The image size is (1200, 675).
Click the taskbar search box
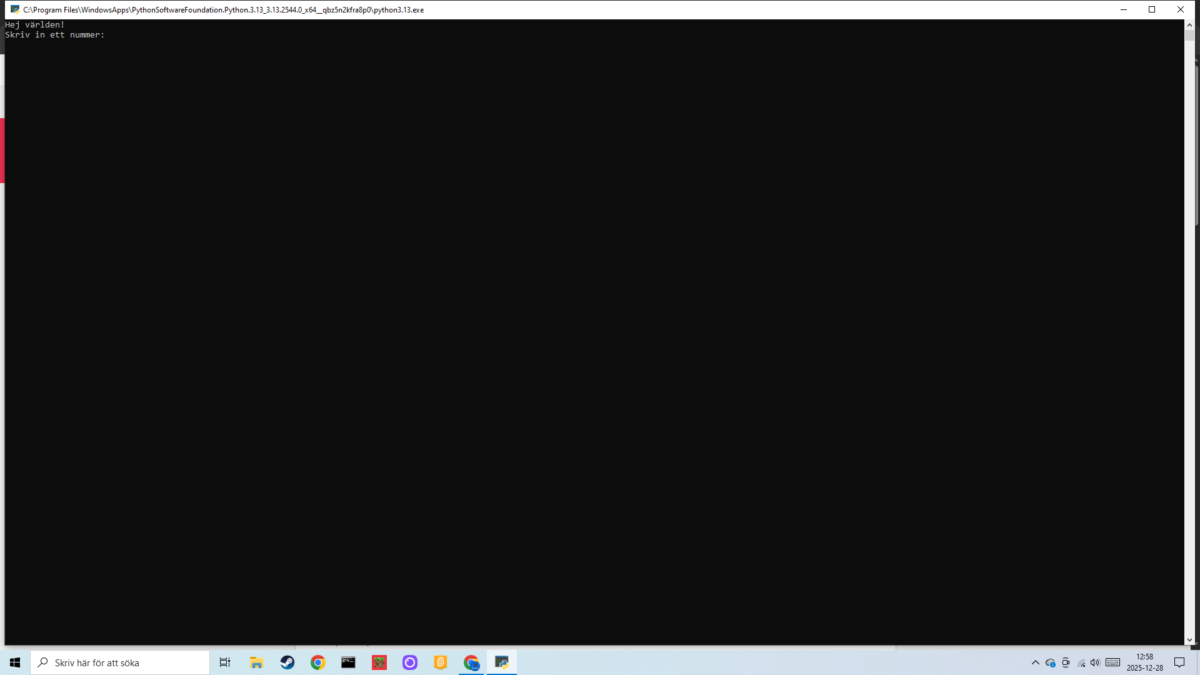(x=120, y=662)
